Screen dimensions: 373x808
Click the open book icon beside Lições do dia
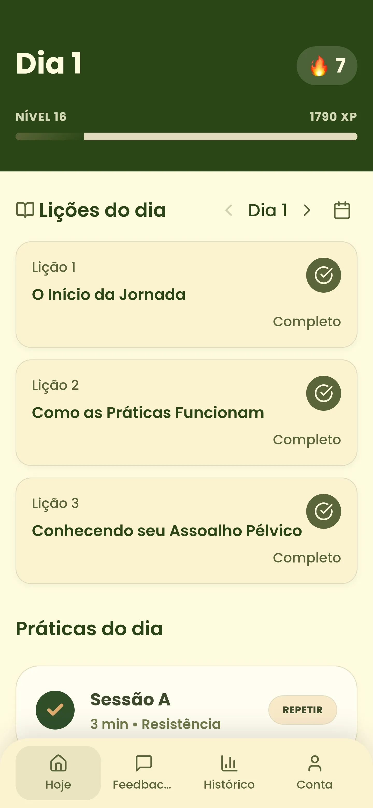click(x=25, y=210)
